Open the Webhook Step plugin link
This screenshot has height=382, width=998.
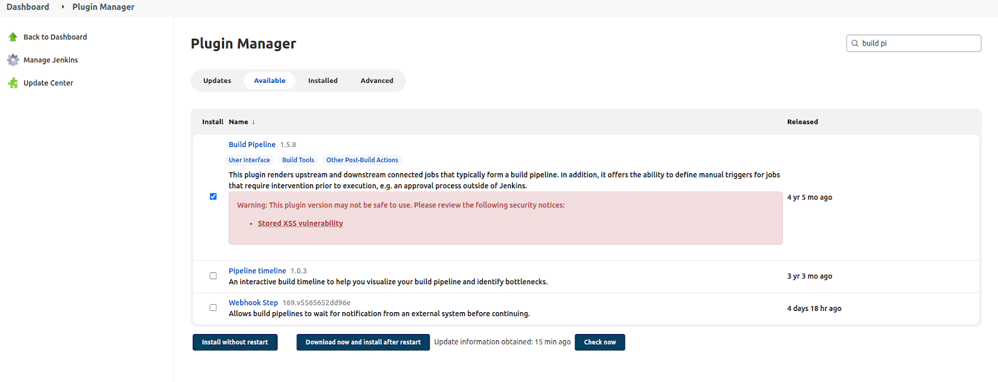pyautogui.click(x=253, y=303)
